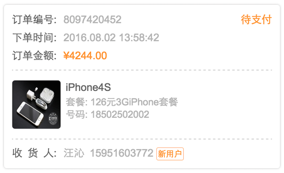
Task: Click the 待支付 pending payment status
Action: [x=256, y=19]
